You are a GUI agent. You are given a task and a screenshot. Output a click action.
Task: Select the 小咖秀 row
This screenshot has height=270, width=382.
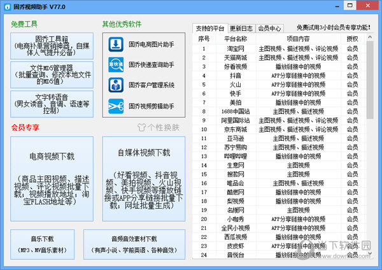click(x=279, y=219)
